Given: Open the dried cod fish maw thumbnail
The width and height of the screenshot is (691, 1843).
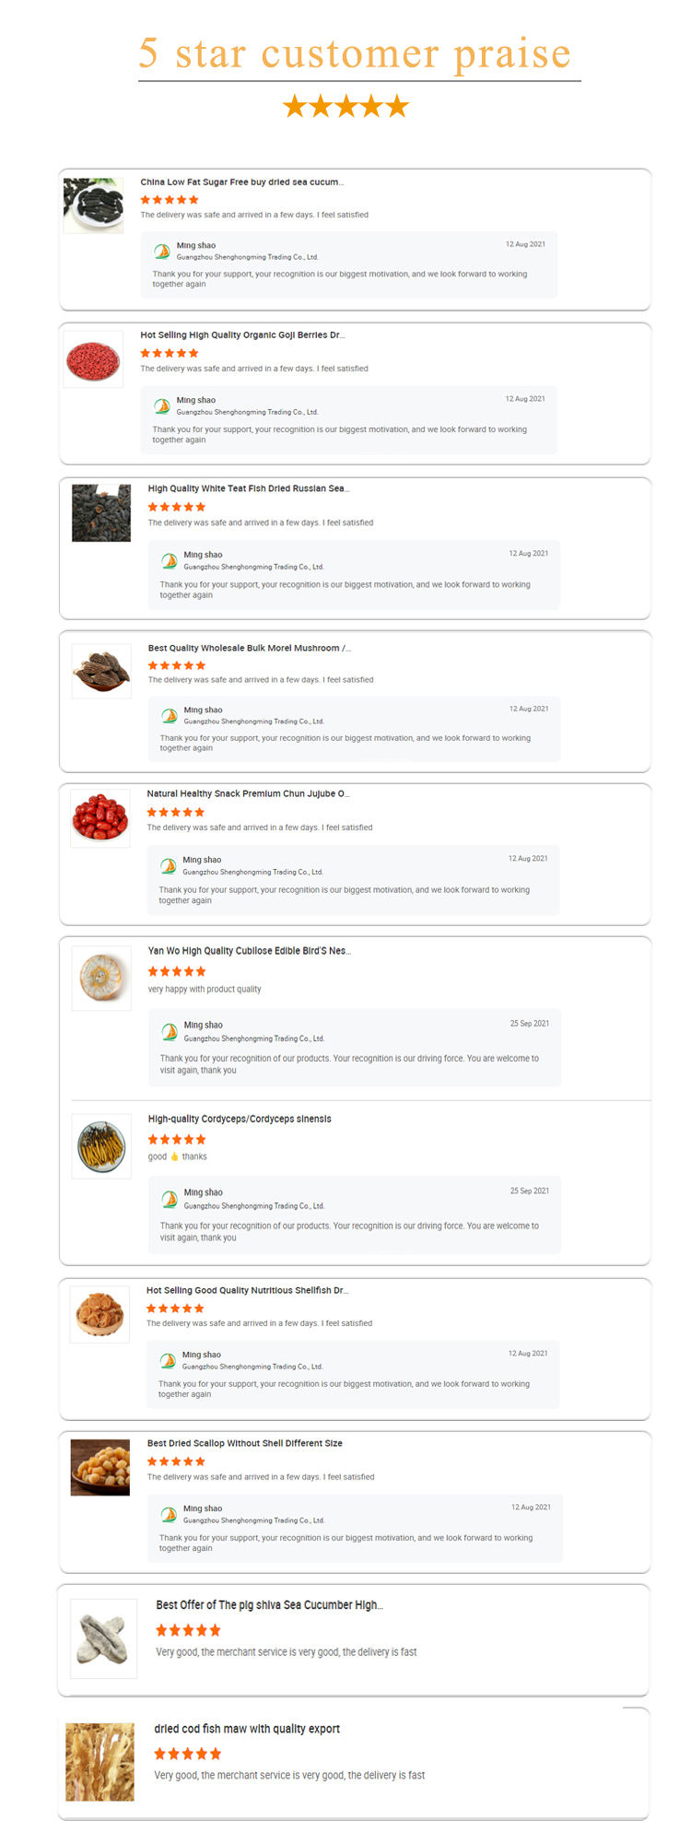Looking at the screenshot, I should 100,1762.
